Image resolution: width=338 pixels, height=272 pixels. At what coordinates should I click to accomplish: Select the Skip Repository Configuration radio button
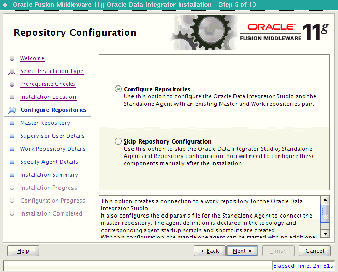(118, 141)
